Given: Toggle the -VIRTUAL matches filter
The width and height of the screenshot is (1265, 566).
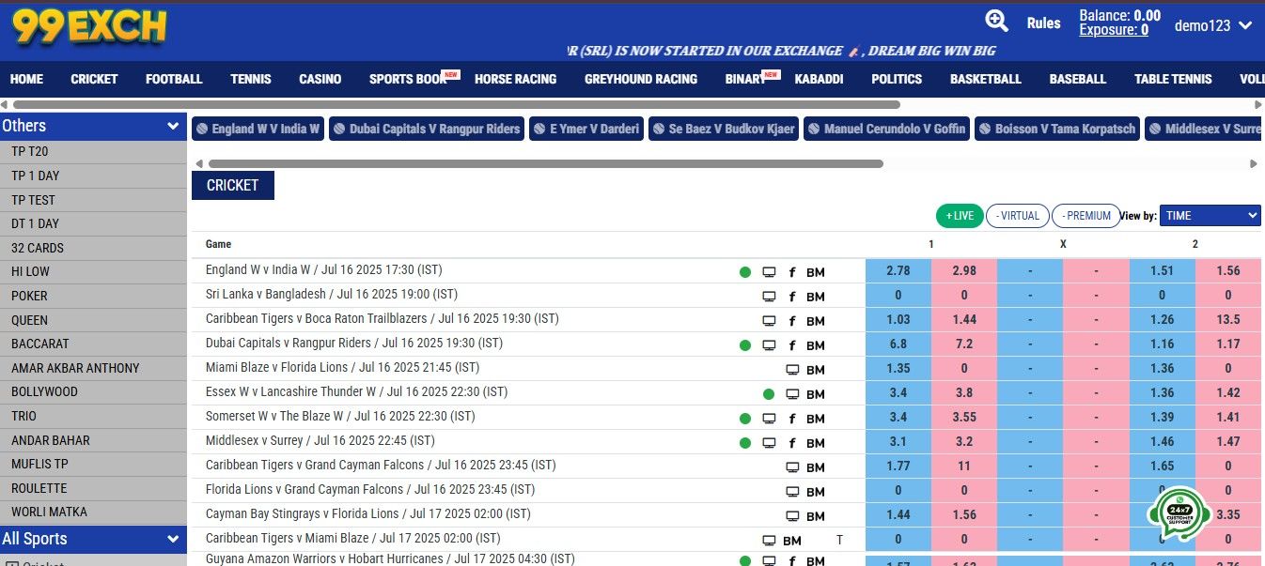Looking at the screenshot, I should coord(1017,215).
